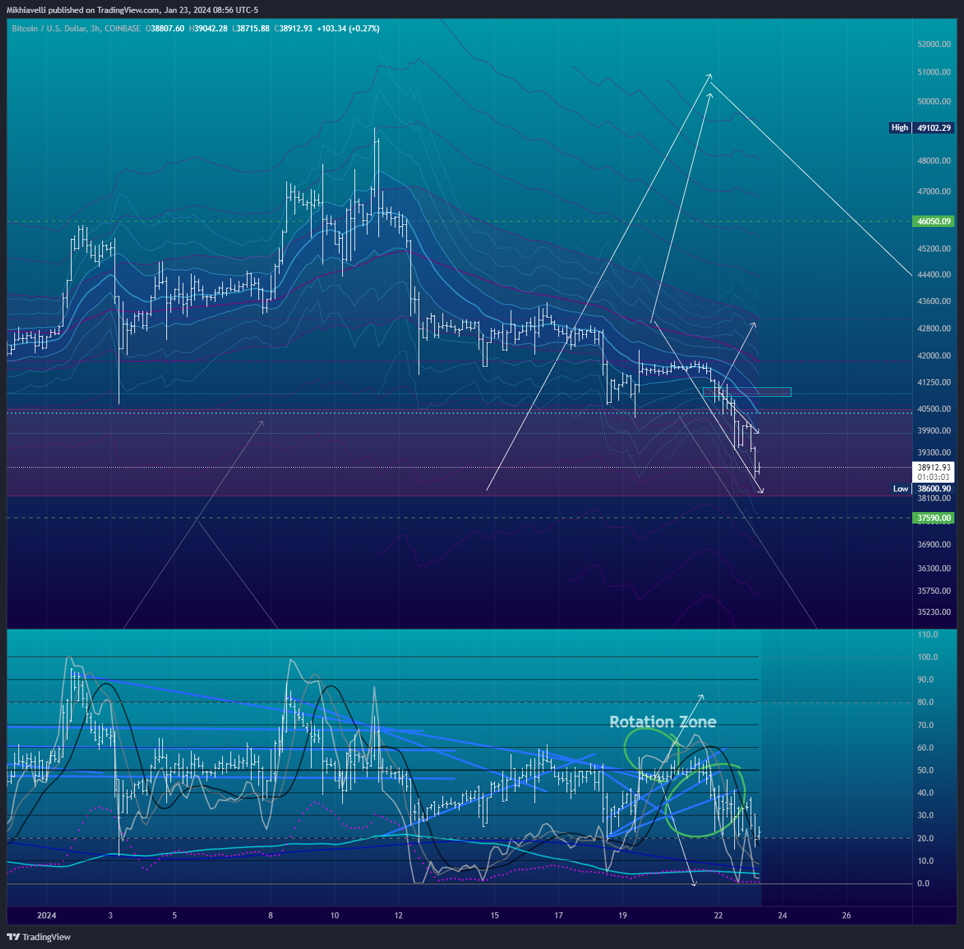This screenshot has width=964, height=949.
Task: Click the date 22 on the time axis
Action: [x=719, y=916]
